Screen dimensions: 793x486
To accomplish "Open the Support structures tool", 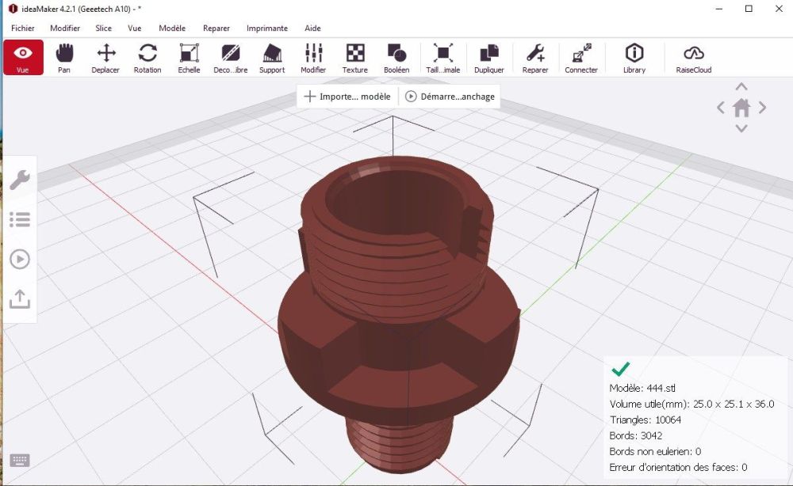I will 272,58.
